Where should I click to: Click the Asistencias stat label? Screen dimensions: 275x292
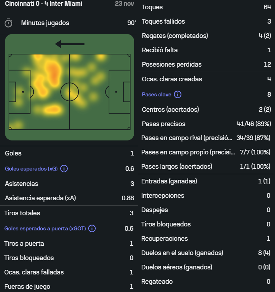[22, 184]
